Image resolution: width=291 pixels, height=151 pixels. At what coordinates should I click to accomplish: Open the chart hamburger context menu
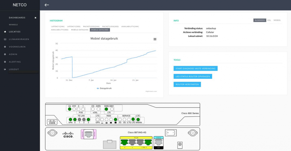[x=155, y=39]
